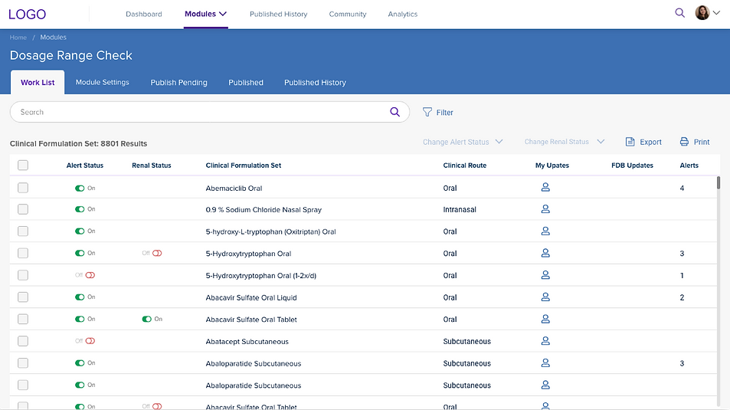The height and width of the screenshot is (410, 730).
Task: Open Published History in the top navigation
Action: tap(278, 14)
